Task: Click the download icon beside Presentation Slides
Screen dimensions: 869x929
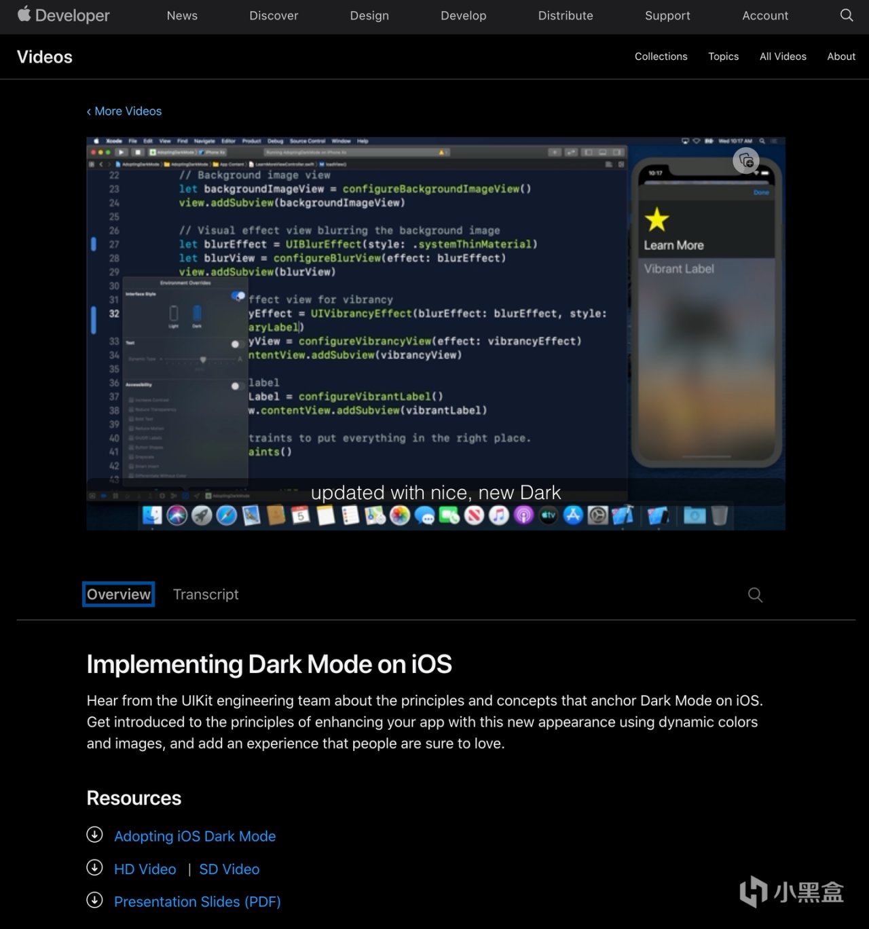Action: coord(94,900)
